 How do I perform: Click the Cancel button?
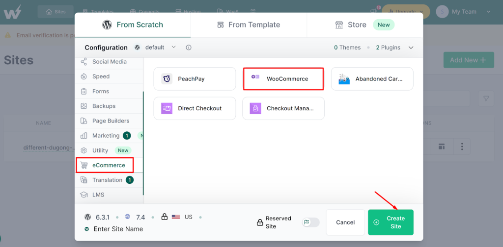tap(345, 222)
